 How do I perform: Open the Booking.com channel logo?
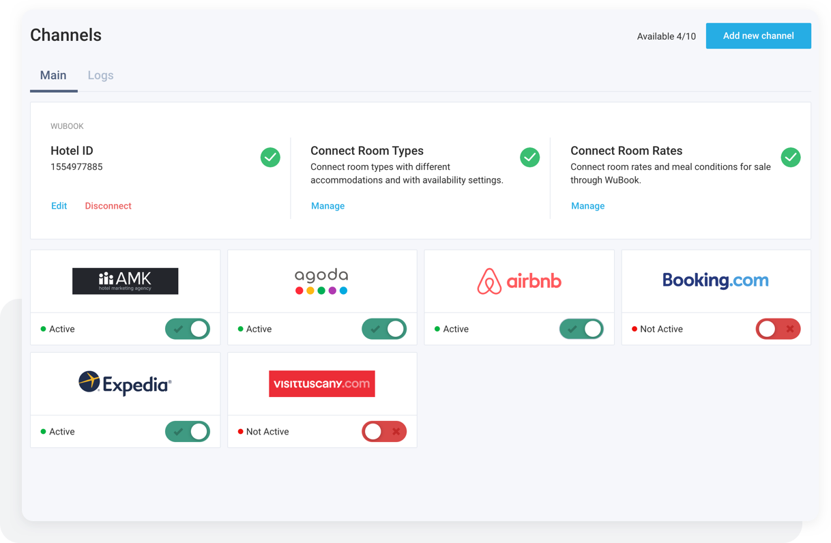click(x=715, y=280)
